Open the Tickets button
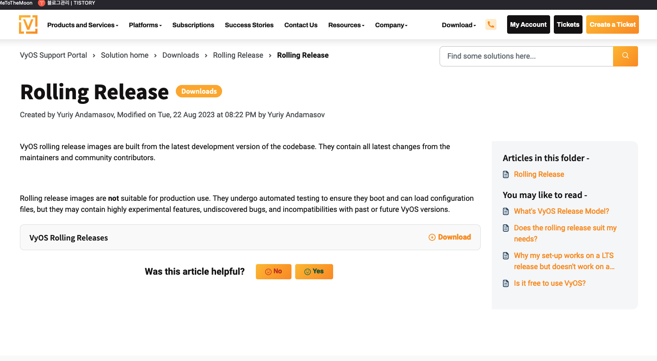The height and width of the screenshot is (361, 657). point(568,24)
